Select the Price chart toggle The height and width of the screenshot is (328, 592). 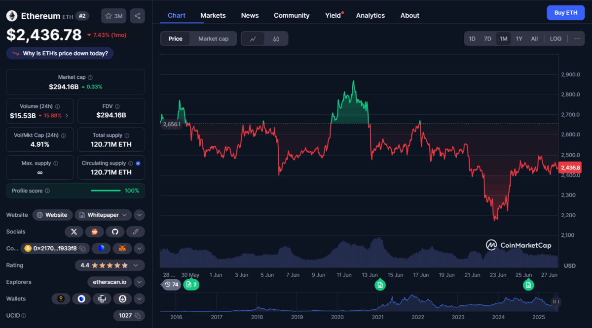coord(175,39)
